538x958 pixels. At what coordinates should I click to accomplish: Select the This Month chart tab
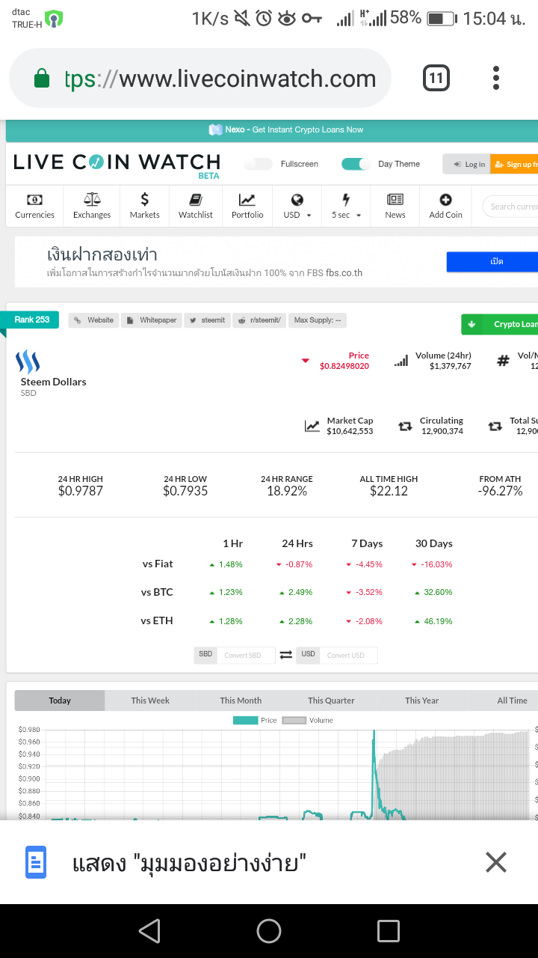click(x=241, y=701)
